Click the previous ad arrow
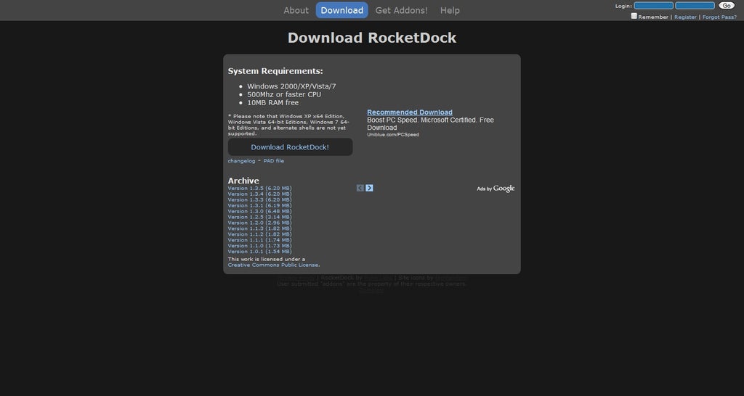 click(360, 188)
